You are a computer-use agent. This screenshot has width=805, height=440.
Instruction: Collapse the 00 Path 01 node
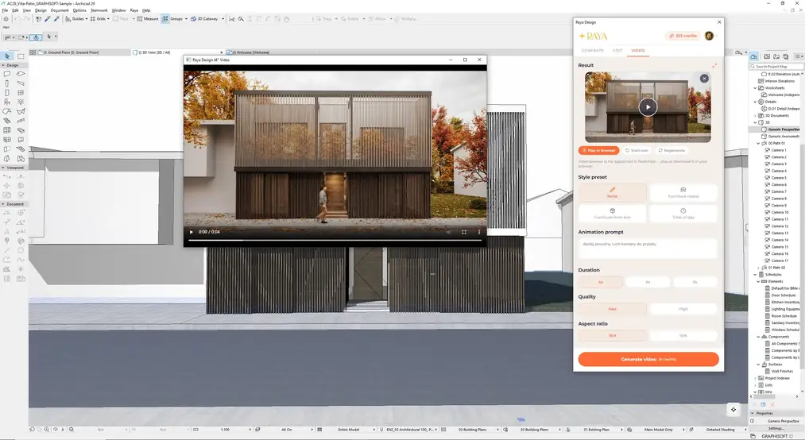(x=759, y=143)
